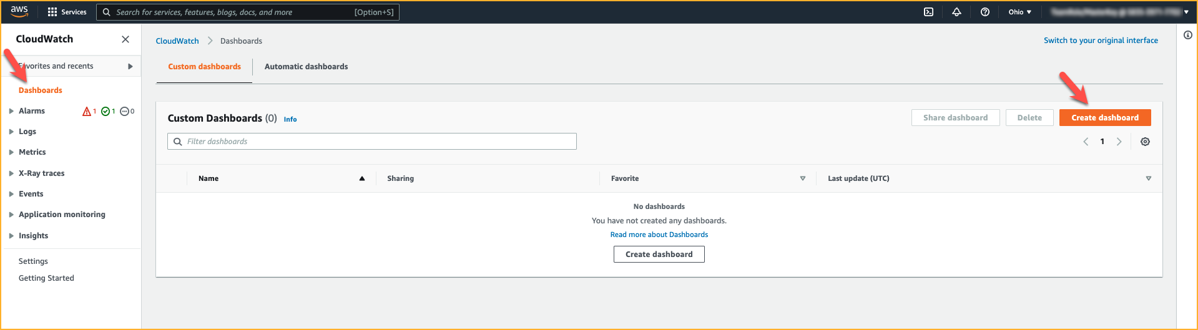Viewport: 1198px width, 330px height.
Task: Go to next page of dashboards
Action: point(1119,142)
